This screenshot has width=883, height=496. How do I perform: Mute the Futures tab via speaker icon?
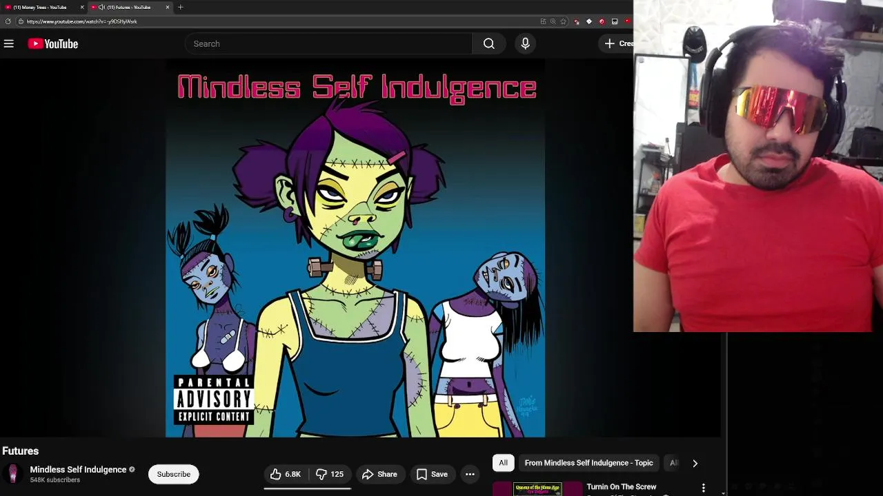(101, 7)
